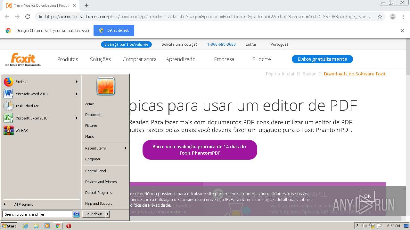Expand the Microsoft Excel 2010 submenu arrow
Image resolution: width=410 pixels, height=230 pixels.
77,118
